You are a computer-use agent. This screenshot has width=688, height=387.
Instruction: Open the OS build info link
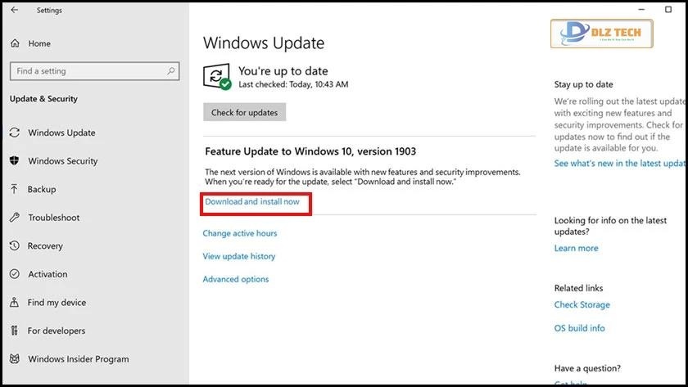[x=579, y=328]
